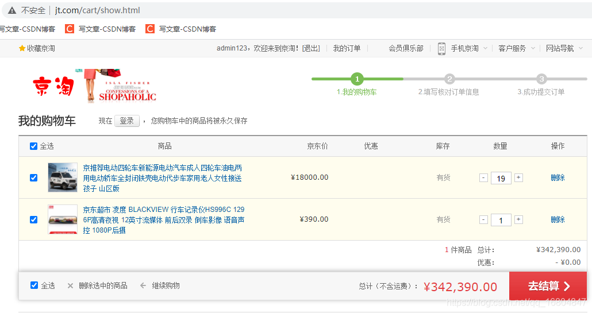Viewport: 592px width, 313px height.
Task: Click the red 去结算 checkout button
Action: tap(548, 286)
